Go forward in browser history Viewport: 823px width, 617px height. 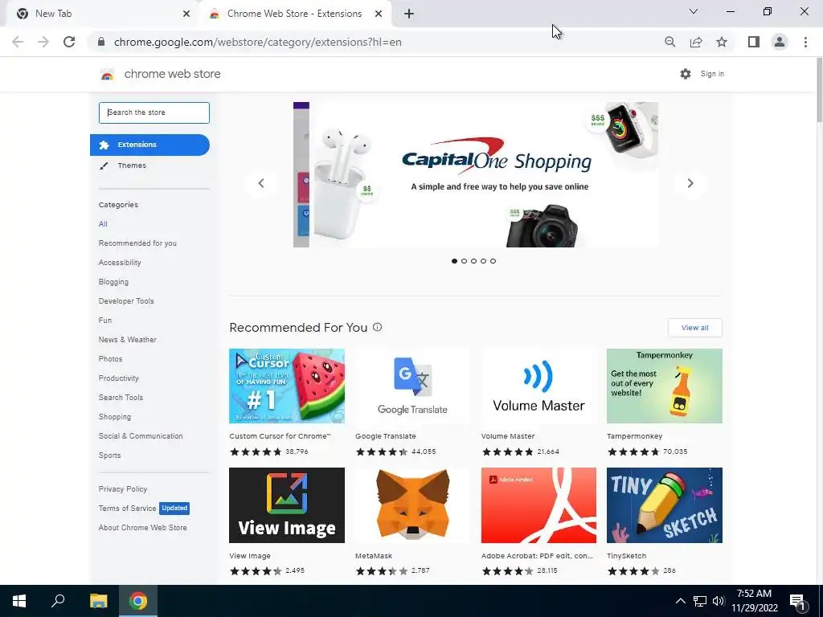pyautogui.click(x=43, y=42)
